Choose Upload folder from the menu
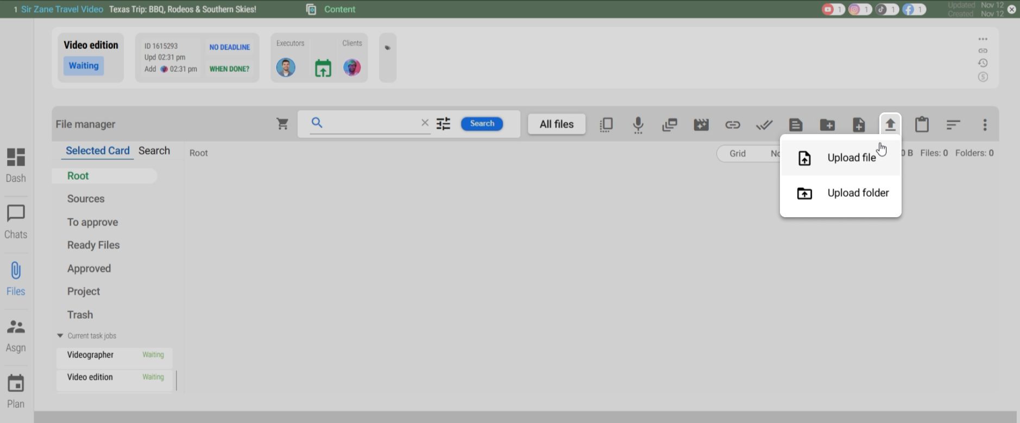The height and width of the screenshot is (423, 1020). (858, 193)
